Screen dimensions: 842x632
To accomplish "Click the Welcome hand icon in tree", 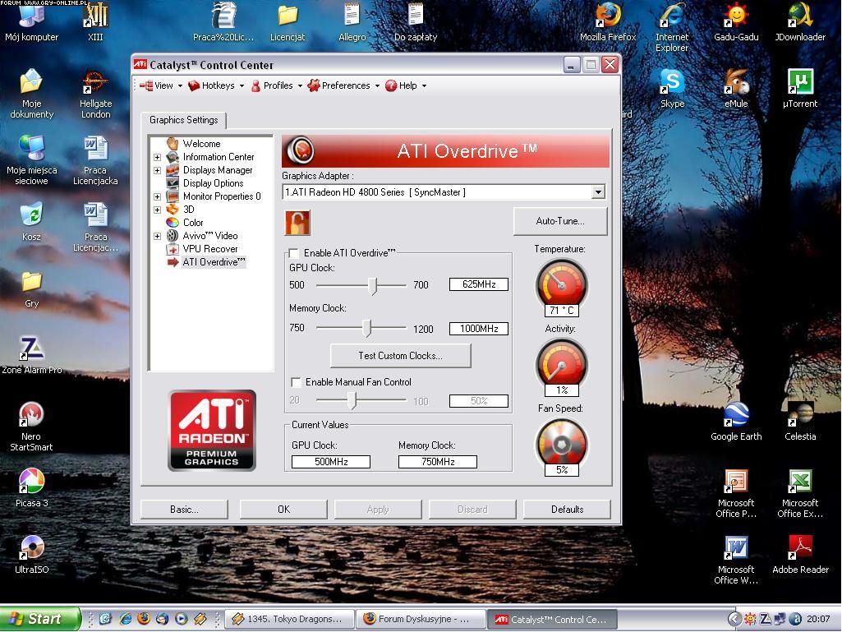I will [173, 144].
